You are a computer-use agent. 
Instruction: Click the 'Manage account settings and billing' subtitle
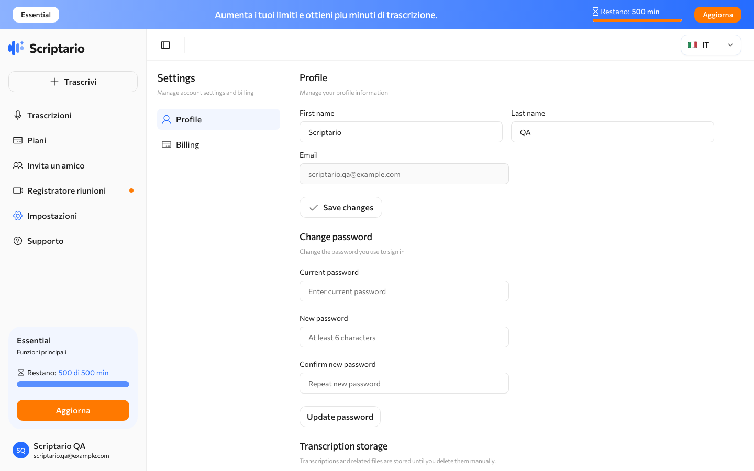pyautogui.click(x=205, y=93)
